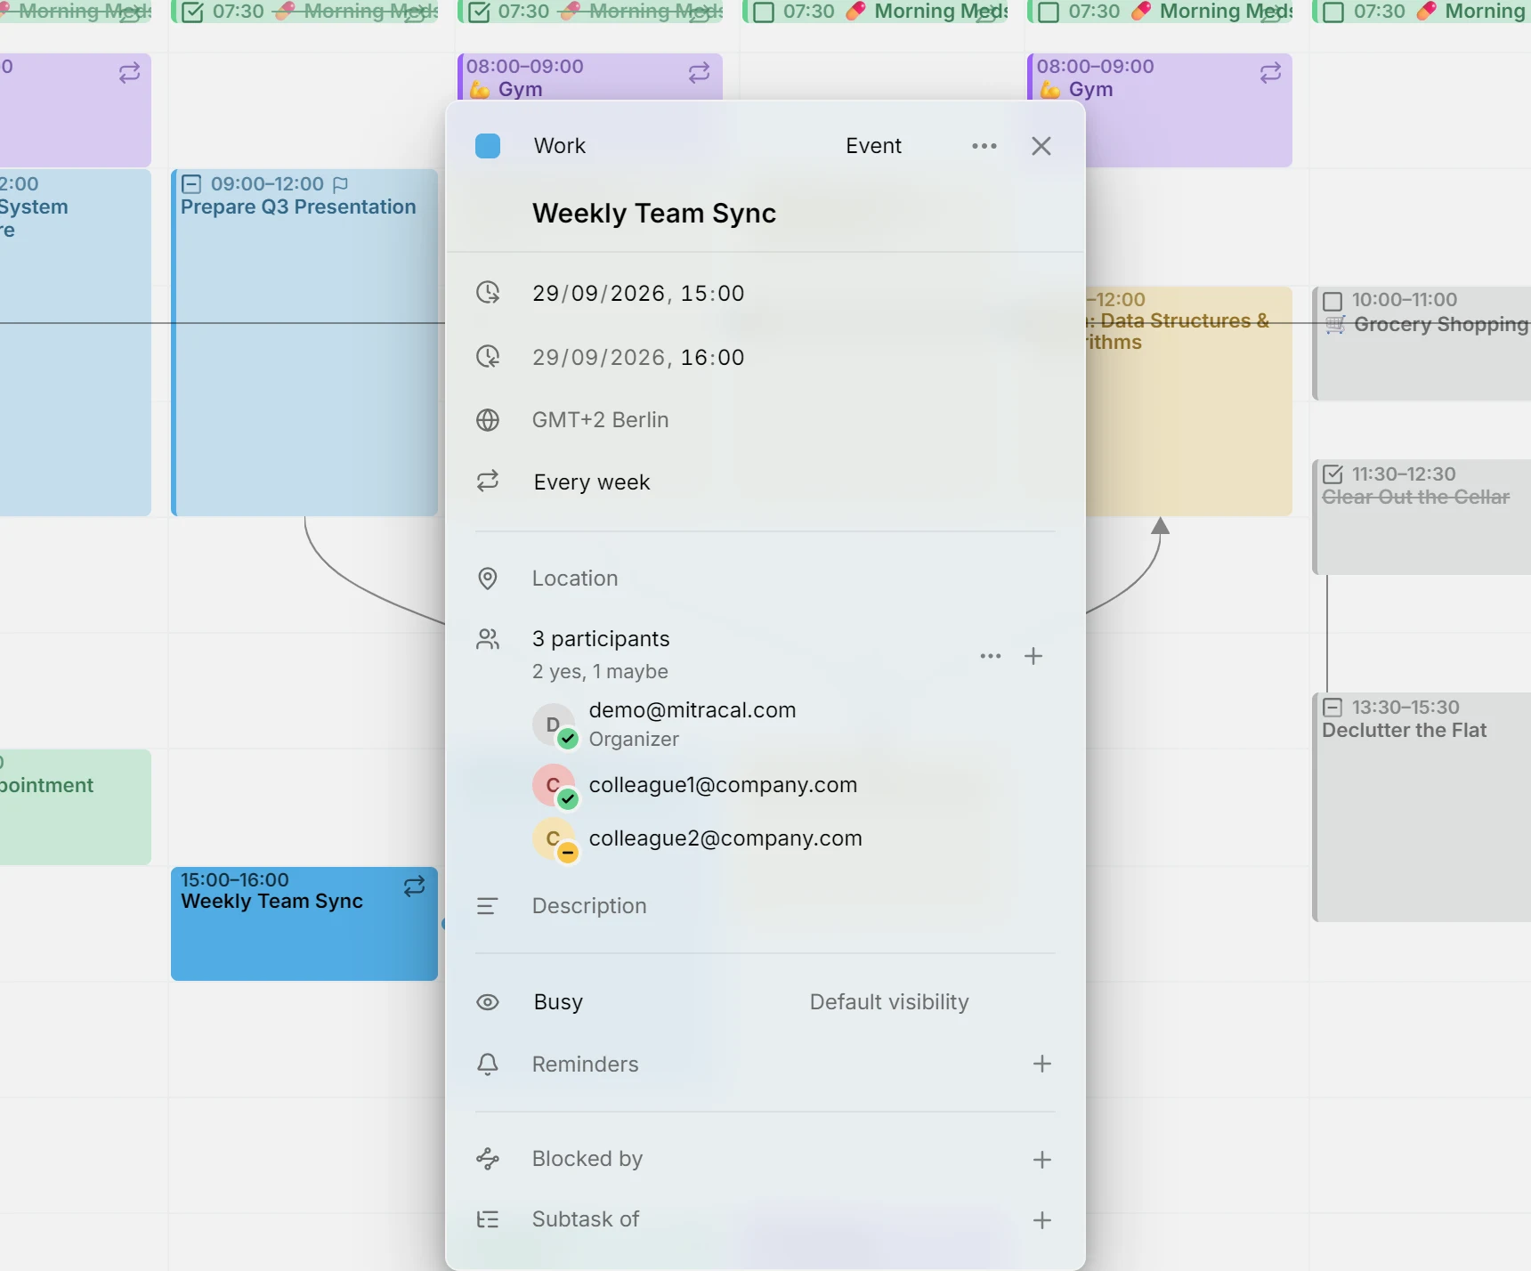The height and width of the screenshot is (1271, 1531).
Task: Click the Subtask of hierarchy icon
Action: 488,1219
